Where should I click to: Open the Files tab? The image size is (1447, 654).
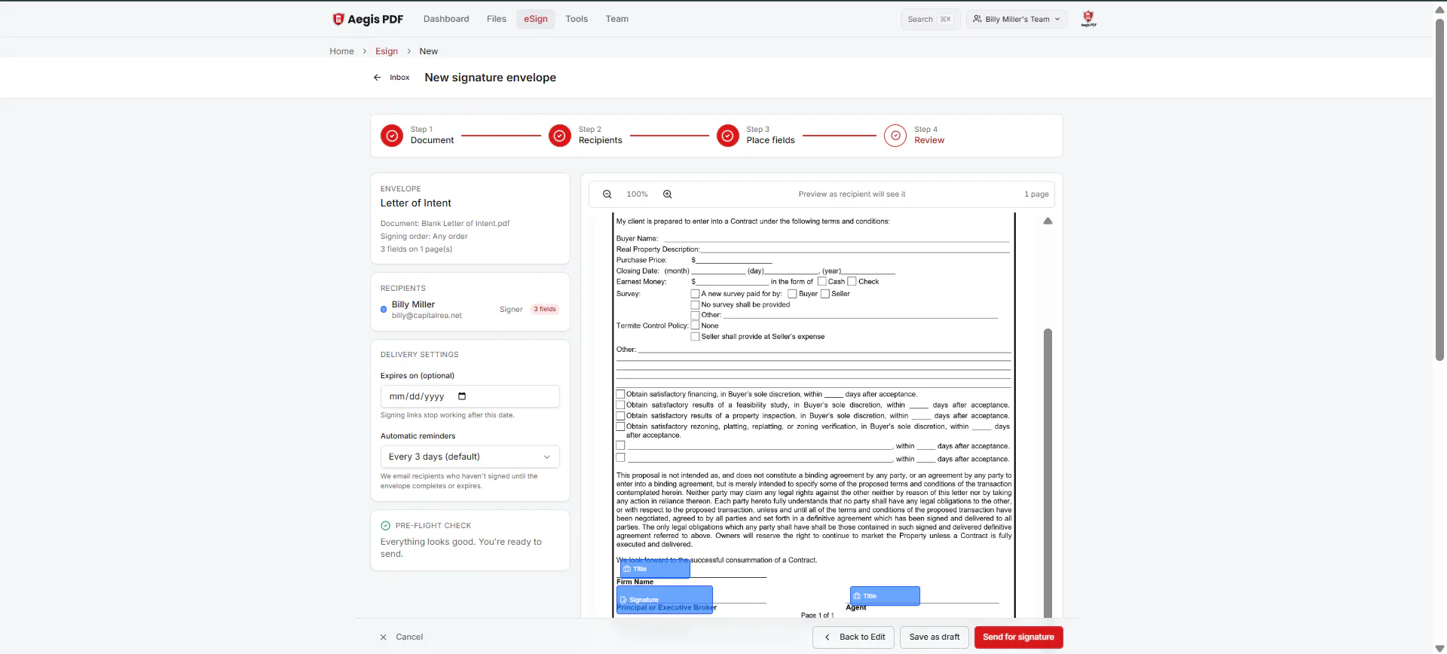pos(497,19)
